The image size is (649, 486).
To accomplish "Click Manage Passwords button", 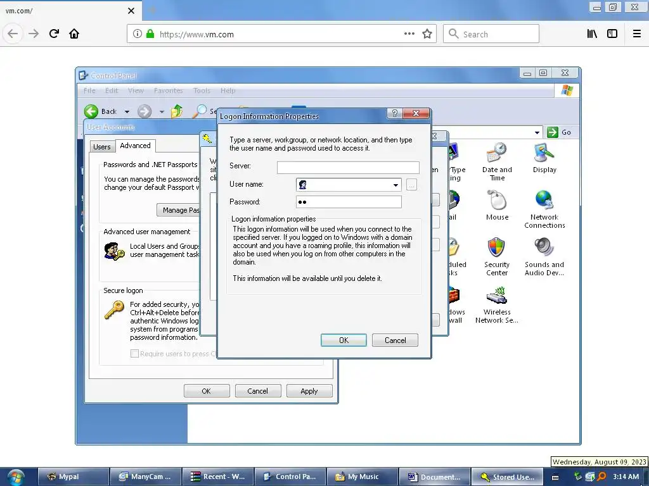I will click(178, 210).
